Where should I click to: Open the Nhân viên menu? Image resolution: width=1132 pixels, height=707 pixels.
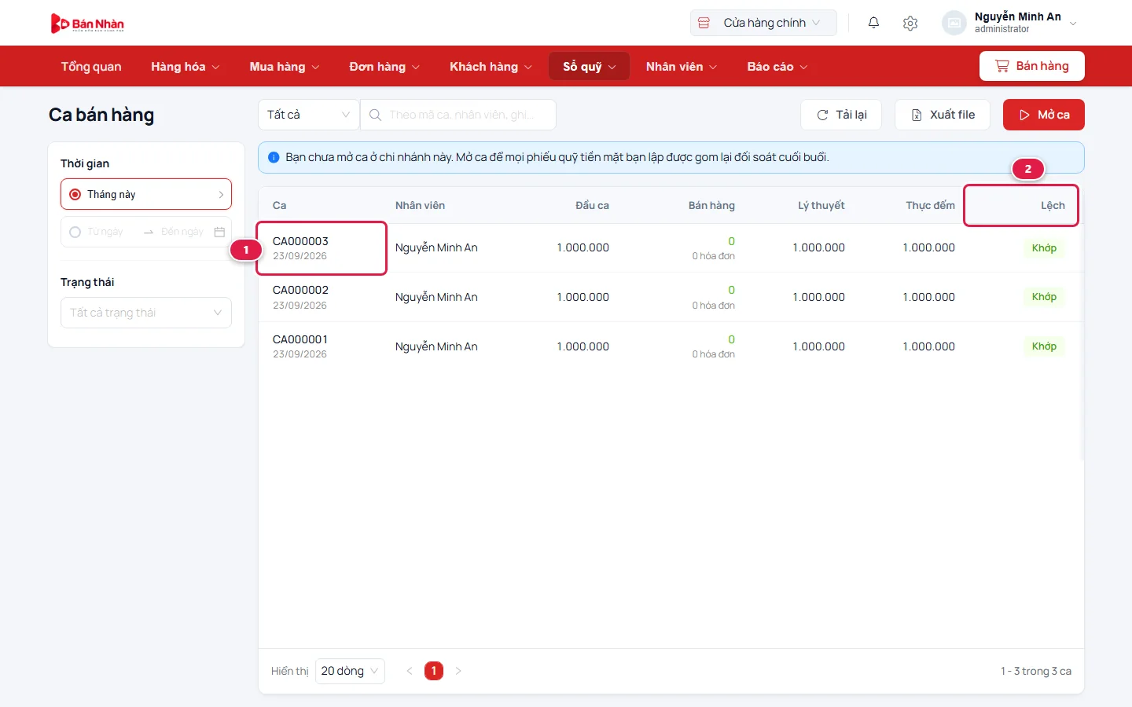[x=682, y=67]
